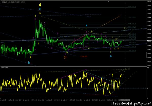Image resolution: width=152 pixels, height=106 pixels.
Task: Select the large yellow 4 wave label
Action: (40, 5)
